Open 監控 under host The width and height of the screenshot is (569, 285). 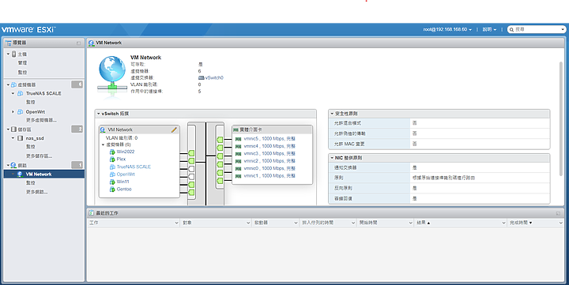[22, 72]
